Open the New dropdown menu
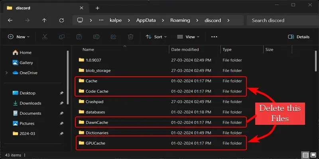319x159 pixels. pos(19,37)
